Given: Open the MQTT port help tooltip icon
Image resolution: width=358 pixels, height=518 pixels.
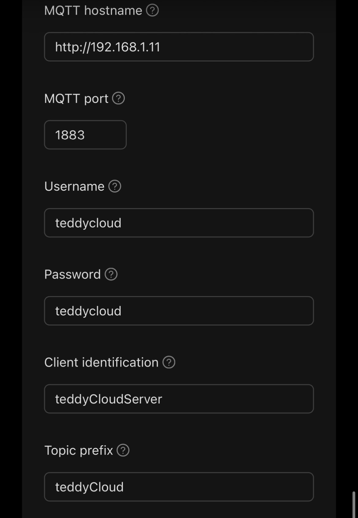Looking at the screenshot, I should pos(118,98).
